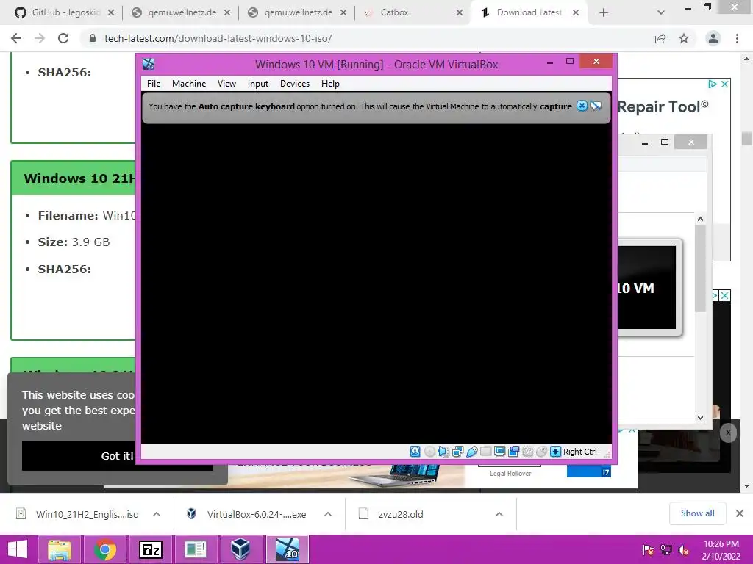The image size is (753, 564).
Task: Open the Devices menu in VirtualBox
Action: [x=295, y=84]
